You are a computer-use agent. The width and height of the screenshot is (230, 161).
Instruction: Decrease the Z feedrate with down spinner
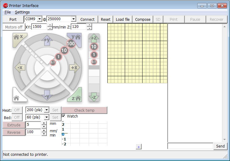(89, 28)
